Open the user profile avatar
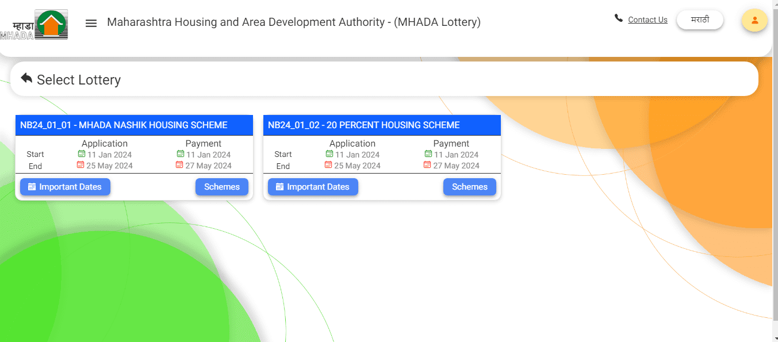778x342 pixels. tap(754, 21)
